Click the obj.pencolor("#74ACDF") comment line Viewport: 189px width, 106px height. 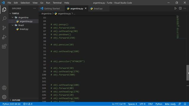pyautogui.click(x=68, y=62)
